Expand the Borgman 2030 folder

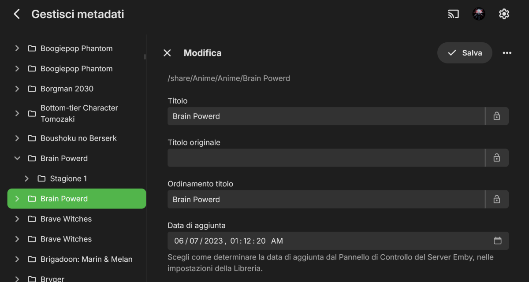click(17, 89)
